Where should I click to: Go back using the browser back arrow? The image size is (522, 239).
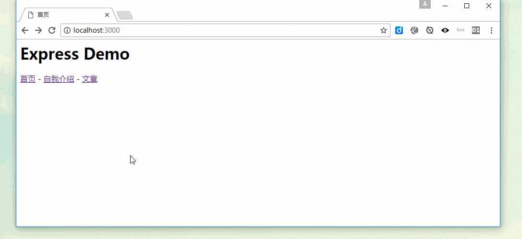point(25,30)
